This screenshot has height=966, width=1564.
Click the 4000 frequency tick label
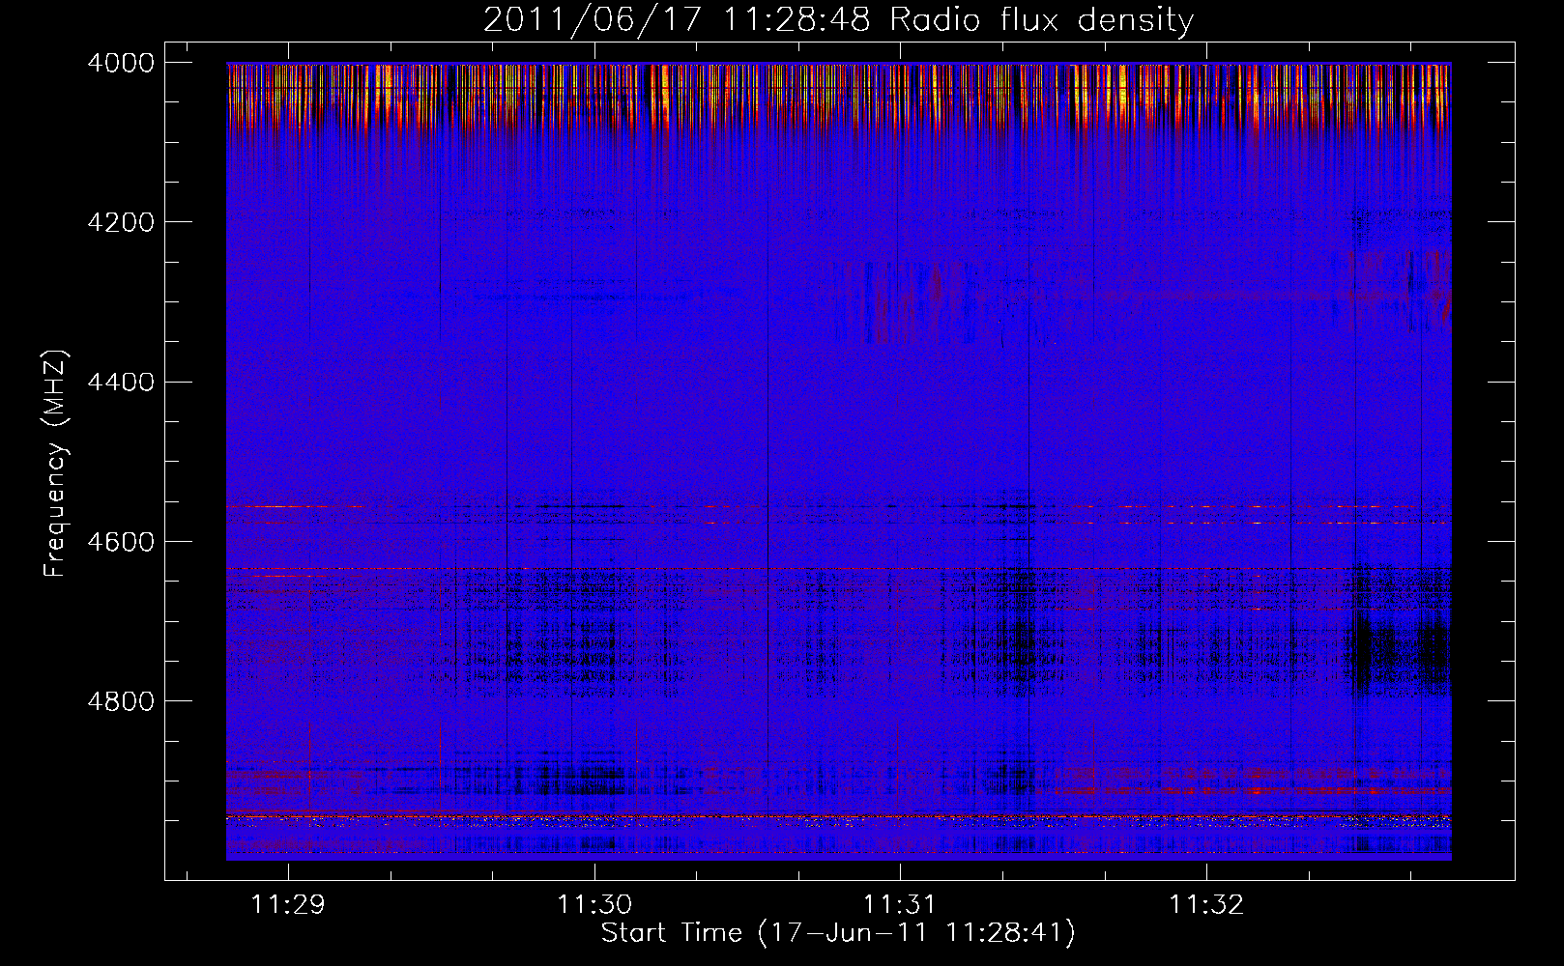121,63
